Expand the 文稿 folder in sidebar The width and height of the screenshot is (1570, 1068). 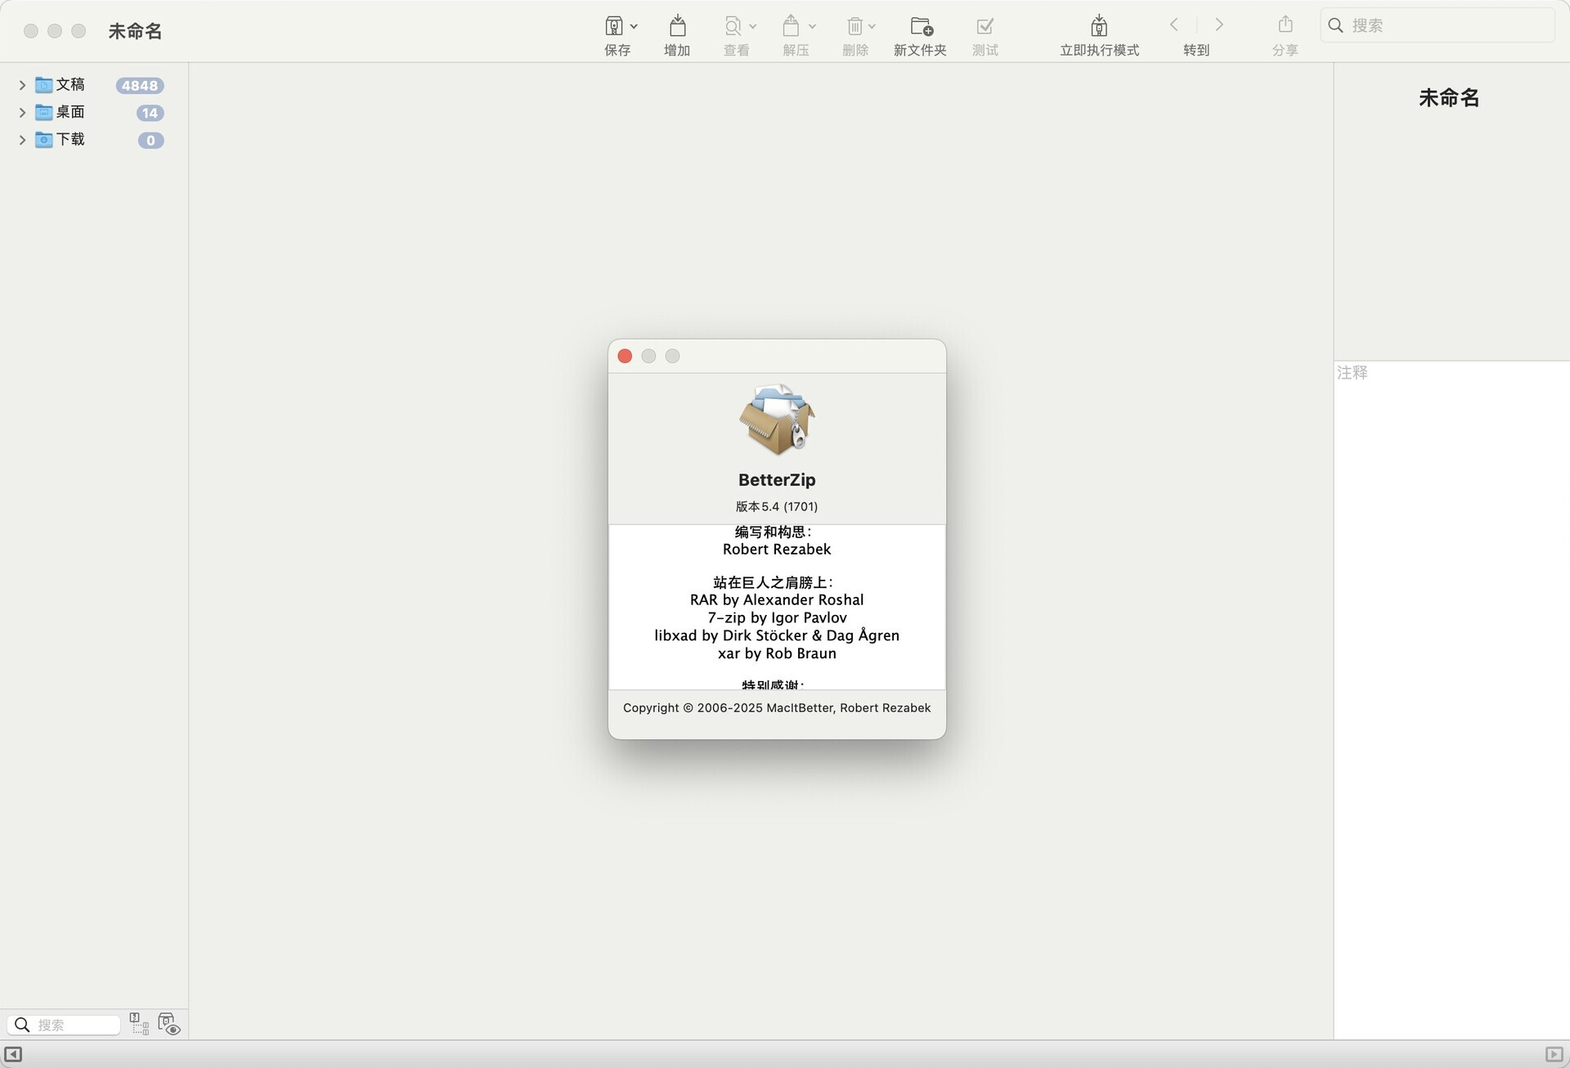pos(22,84)
